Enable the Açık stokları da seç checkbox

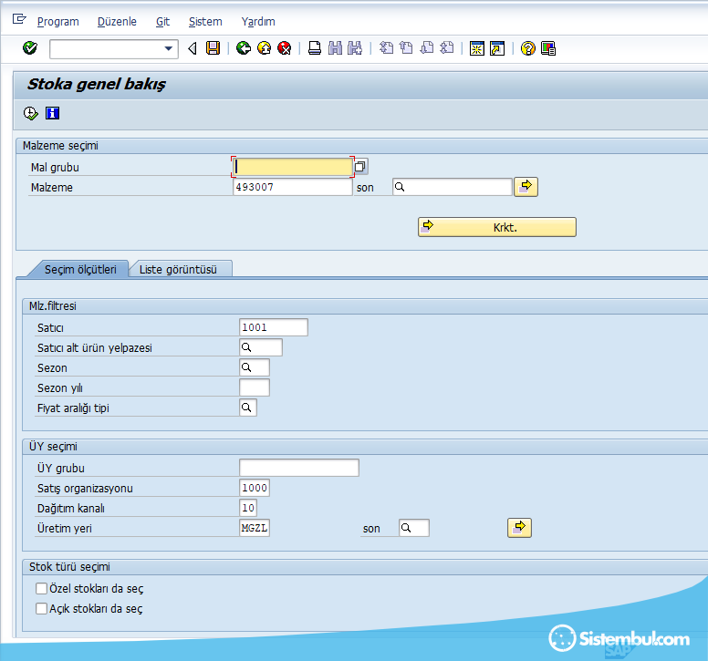tap(42, 609)
